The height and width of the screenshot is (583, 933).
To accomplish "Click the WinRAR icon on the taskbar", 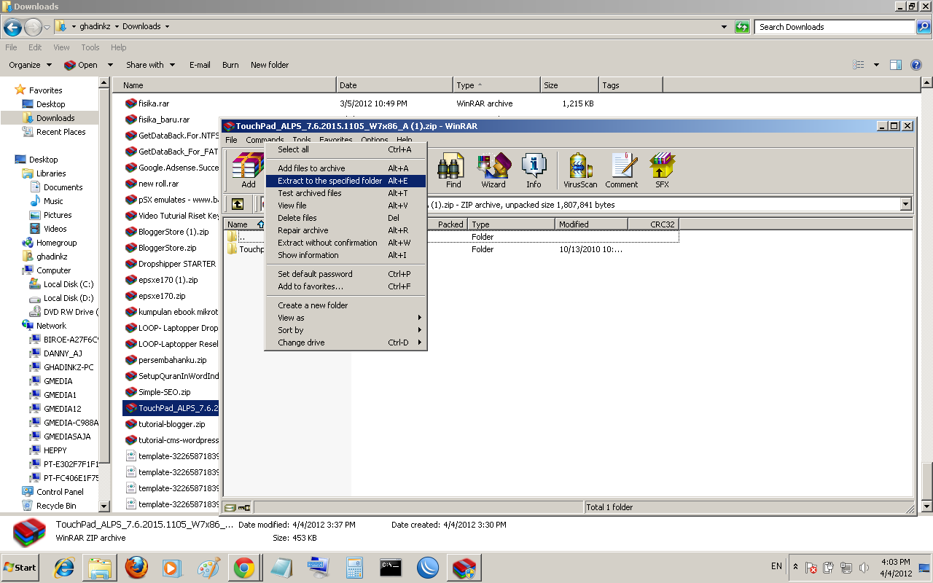I will (x=464, y=567).
